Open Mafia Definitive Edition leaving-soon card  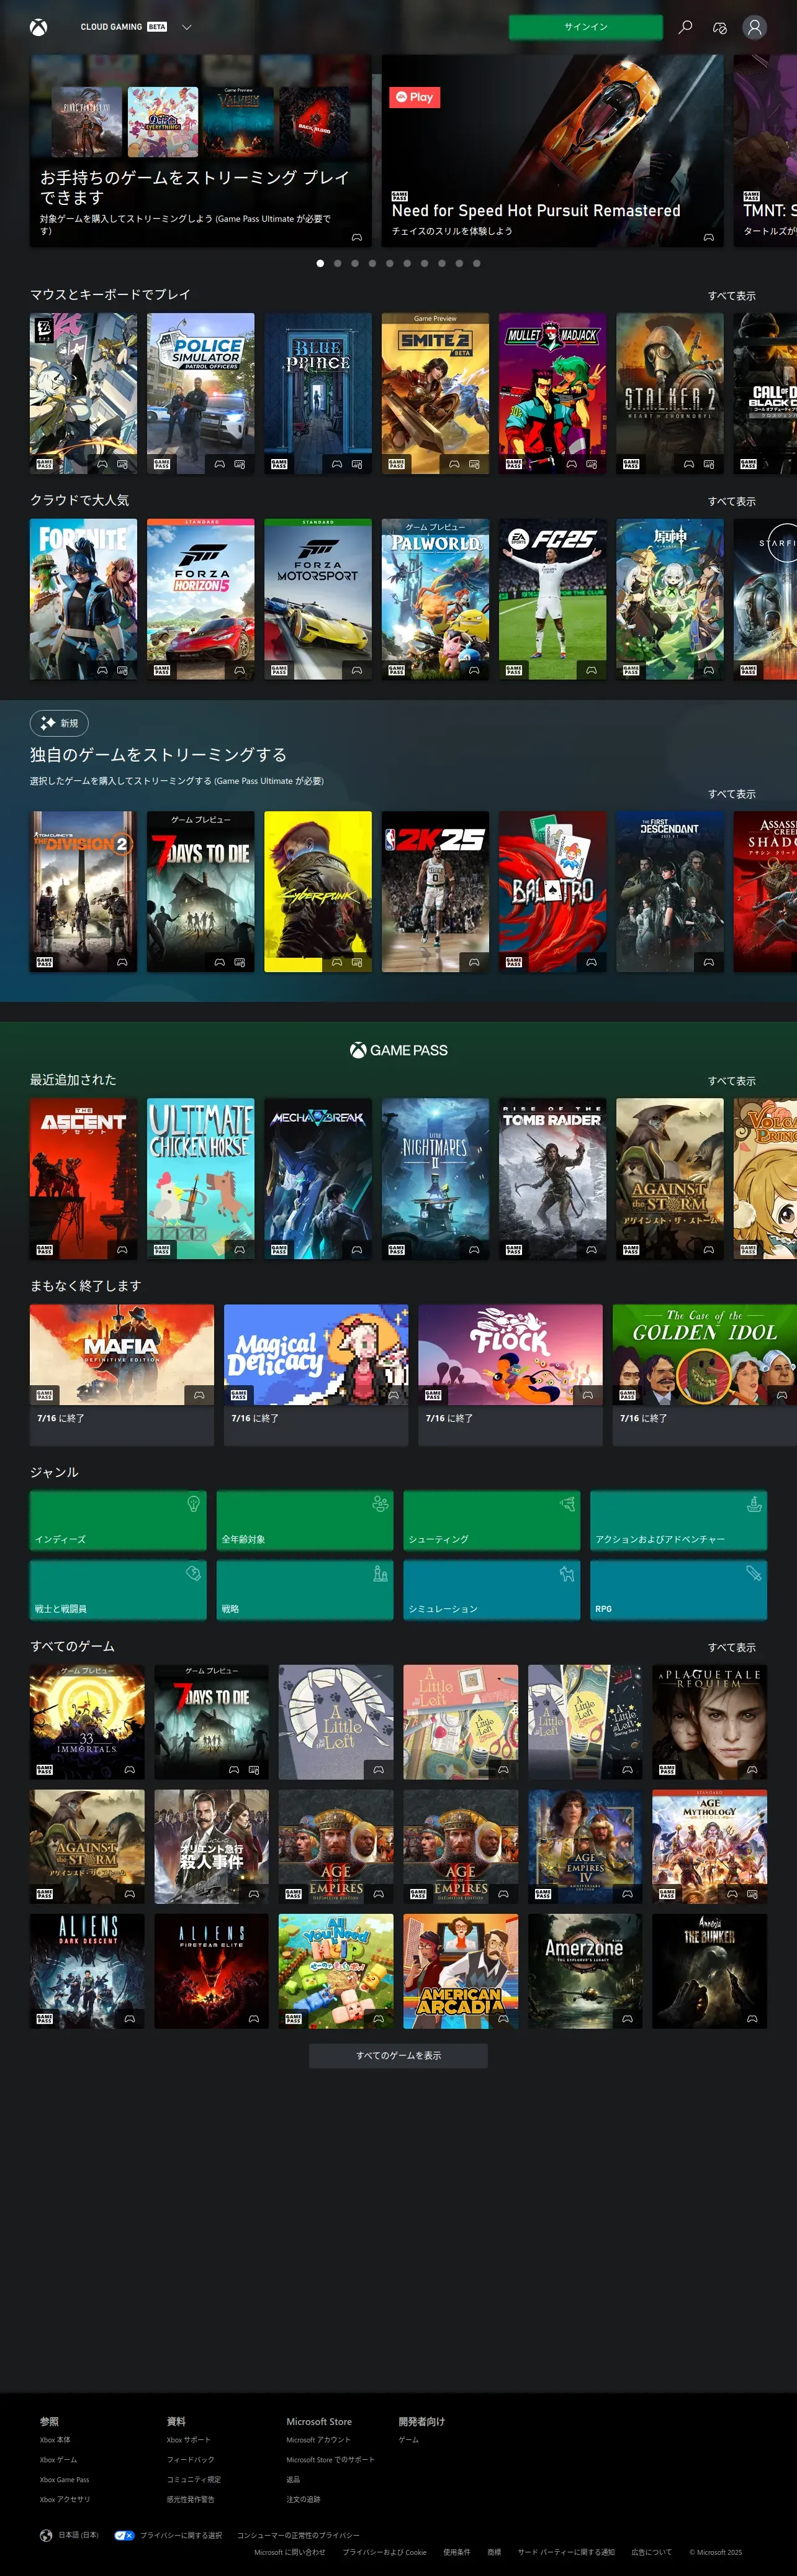pyautogui.click(x=122, y=1375)
